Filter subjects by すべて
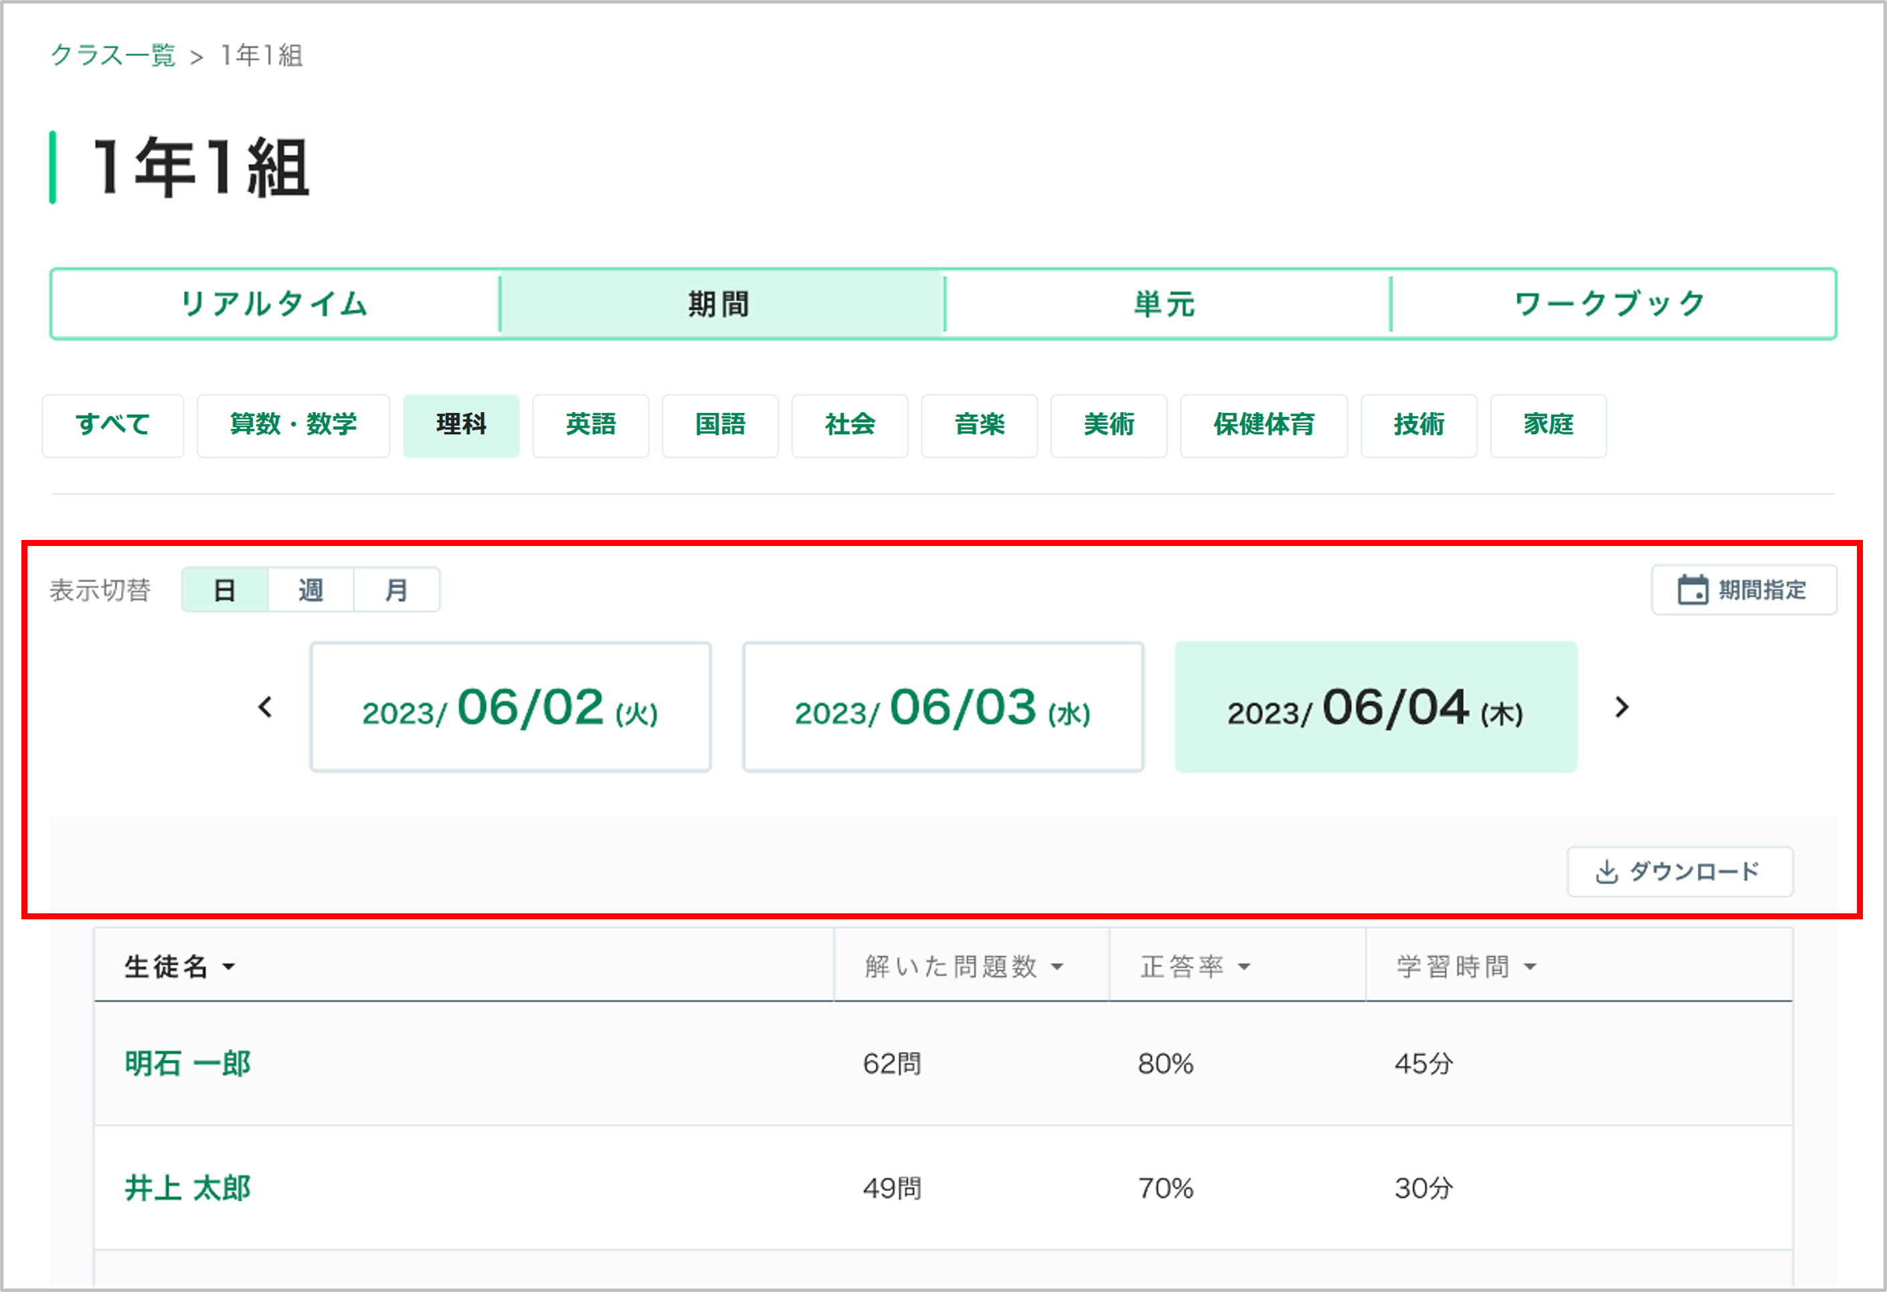 [x=113, y=426]
